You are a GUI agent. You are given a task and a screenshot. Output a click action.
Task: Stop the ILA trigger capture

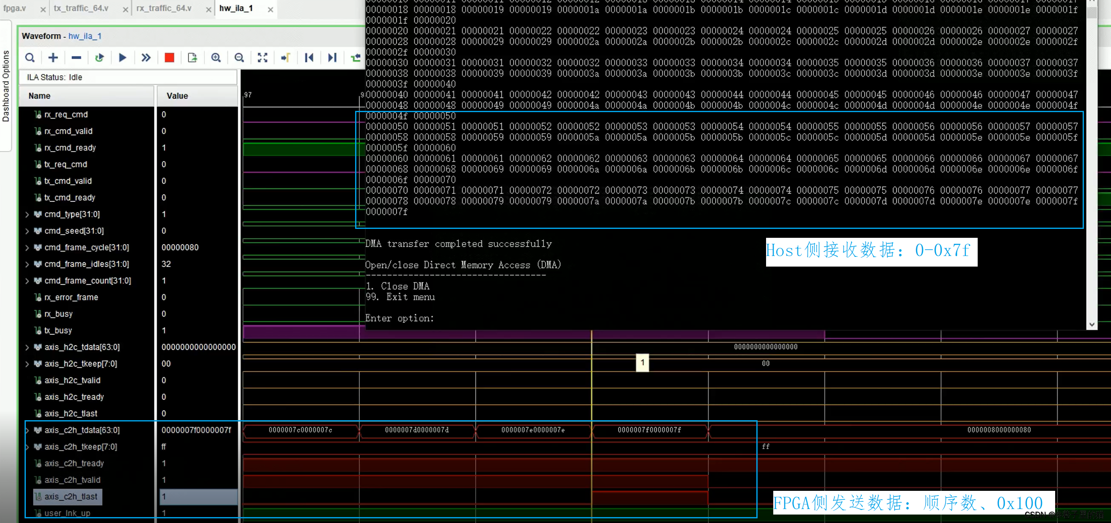168,58
